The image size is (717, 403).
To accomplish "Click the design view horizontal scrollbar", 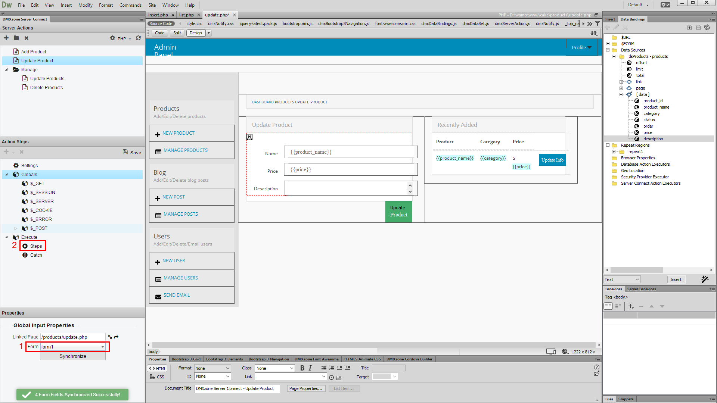I will (x=373, y=345).
